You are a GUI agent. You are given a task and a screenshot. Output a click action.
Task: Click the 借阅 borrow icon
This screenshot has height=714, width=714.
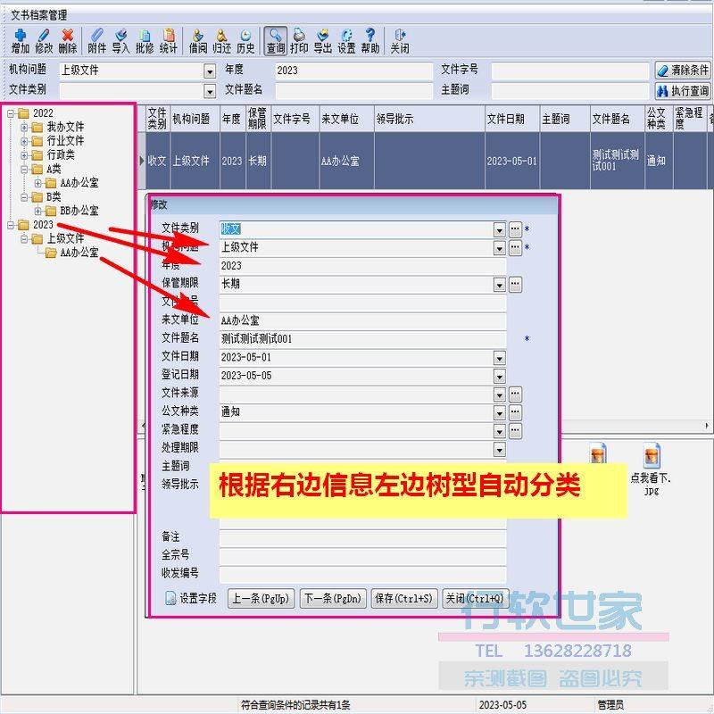coord(198,41)
